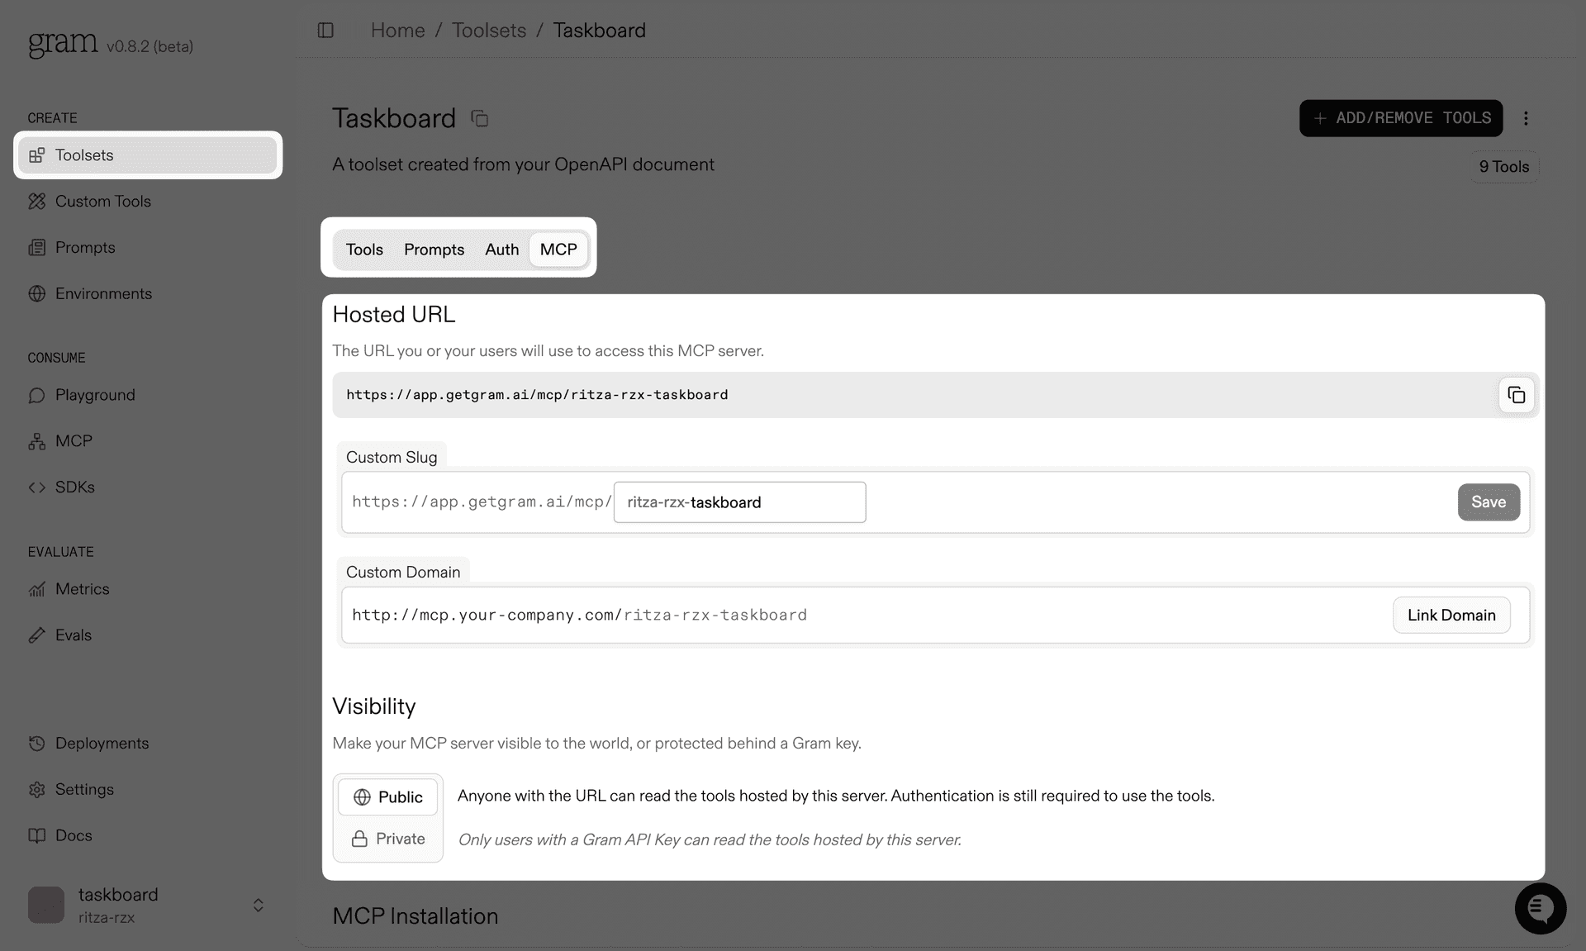Copy the Taskboard toolset name

pyautogui.click(x=479, y=117)
